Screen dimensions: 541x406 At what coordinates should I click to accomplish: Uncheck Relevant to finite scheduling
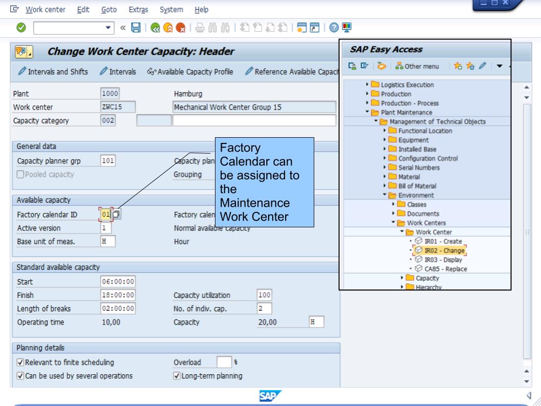[20, 362]
